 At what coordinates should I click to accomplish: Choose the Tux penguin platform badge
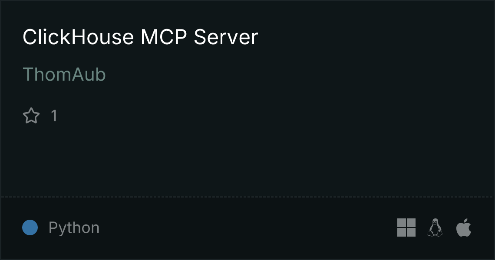point(435,227)
